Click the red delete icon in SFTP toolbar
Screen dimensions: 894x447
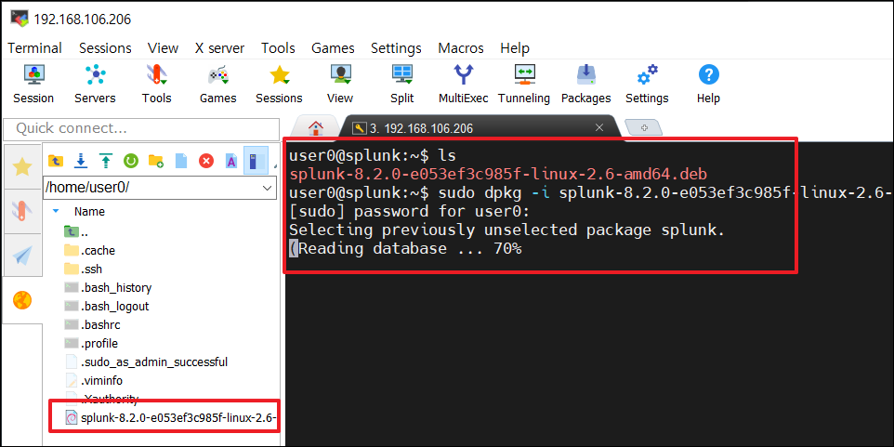[x=205, y=162]
